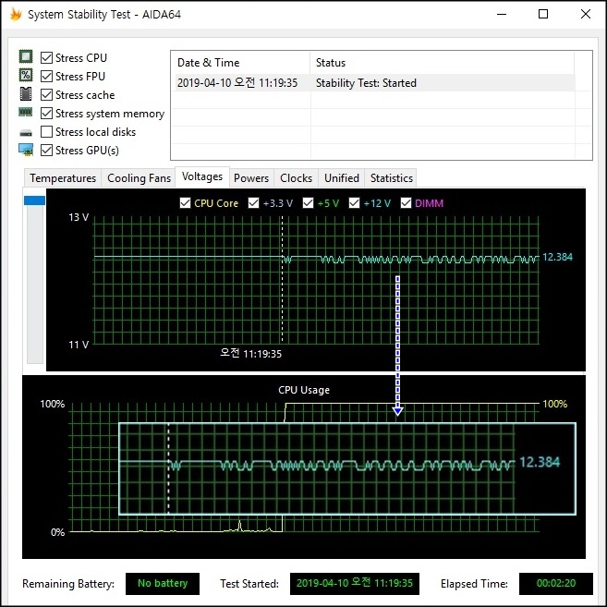
Task: Click the cache chip icon beside Stress cache
Action: click(x=26, y=93)
